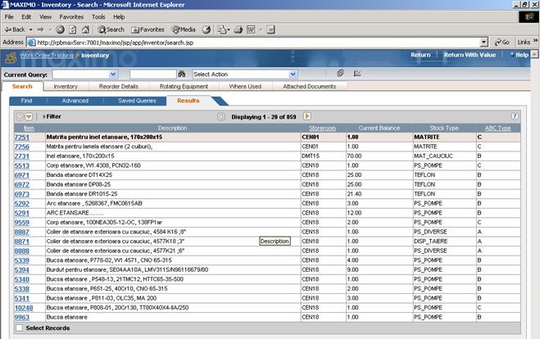Open the Current Query dropdown
540x339 pixels.
(x=113, y=75)
